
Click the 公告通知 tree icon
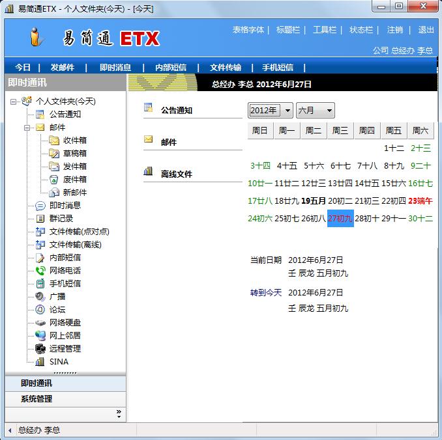coord(40,115)
